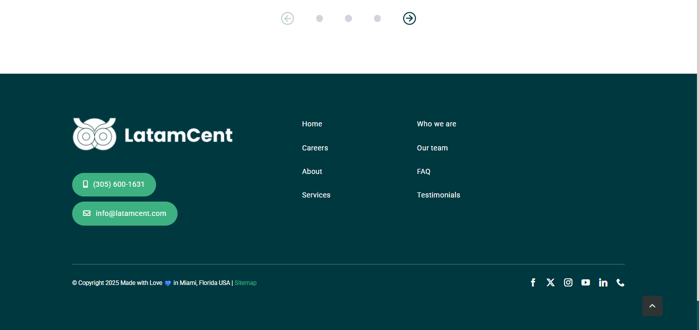Open the LinkedIn social icon
The width and height of the screenshot is (699, 330).
click(603, 282)
